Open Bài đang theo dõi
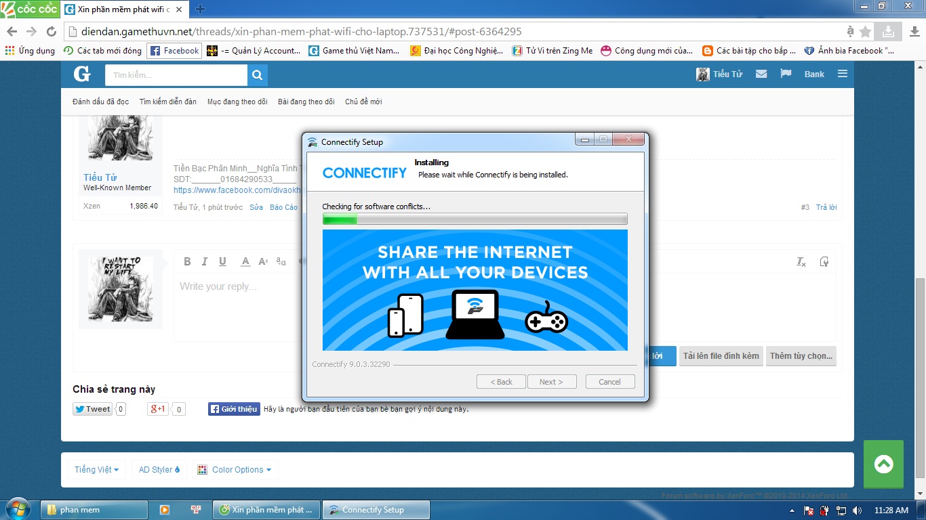The width and height of the screenshot is (926, 520). 306,102
